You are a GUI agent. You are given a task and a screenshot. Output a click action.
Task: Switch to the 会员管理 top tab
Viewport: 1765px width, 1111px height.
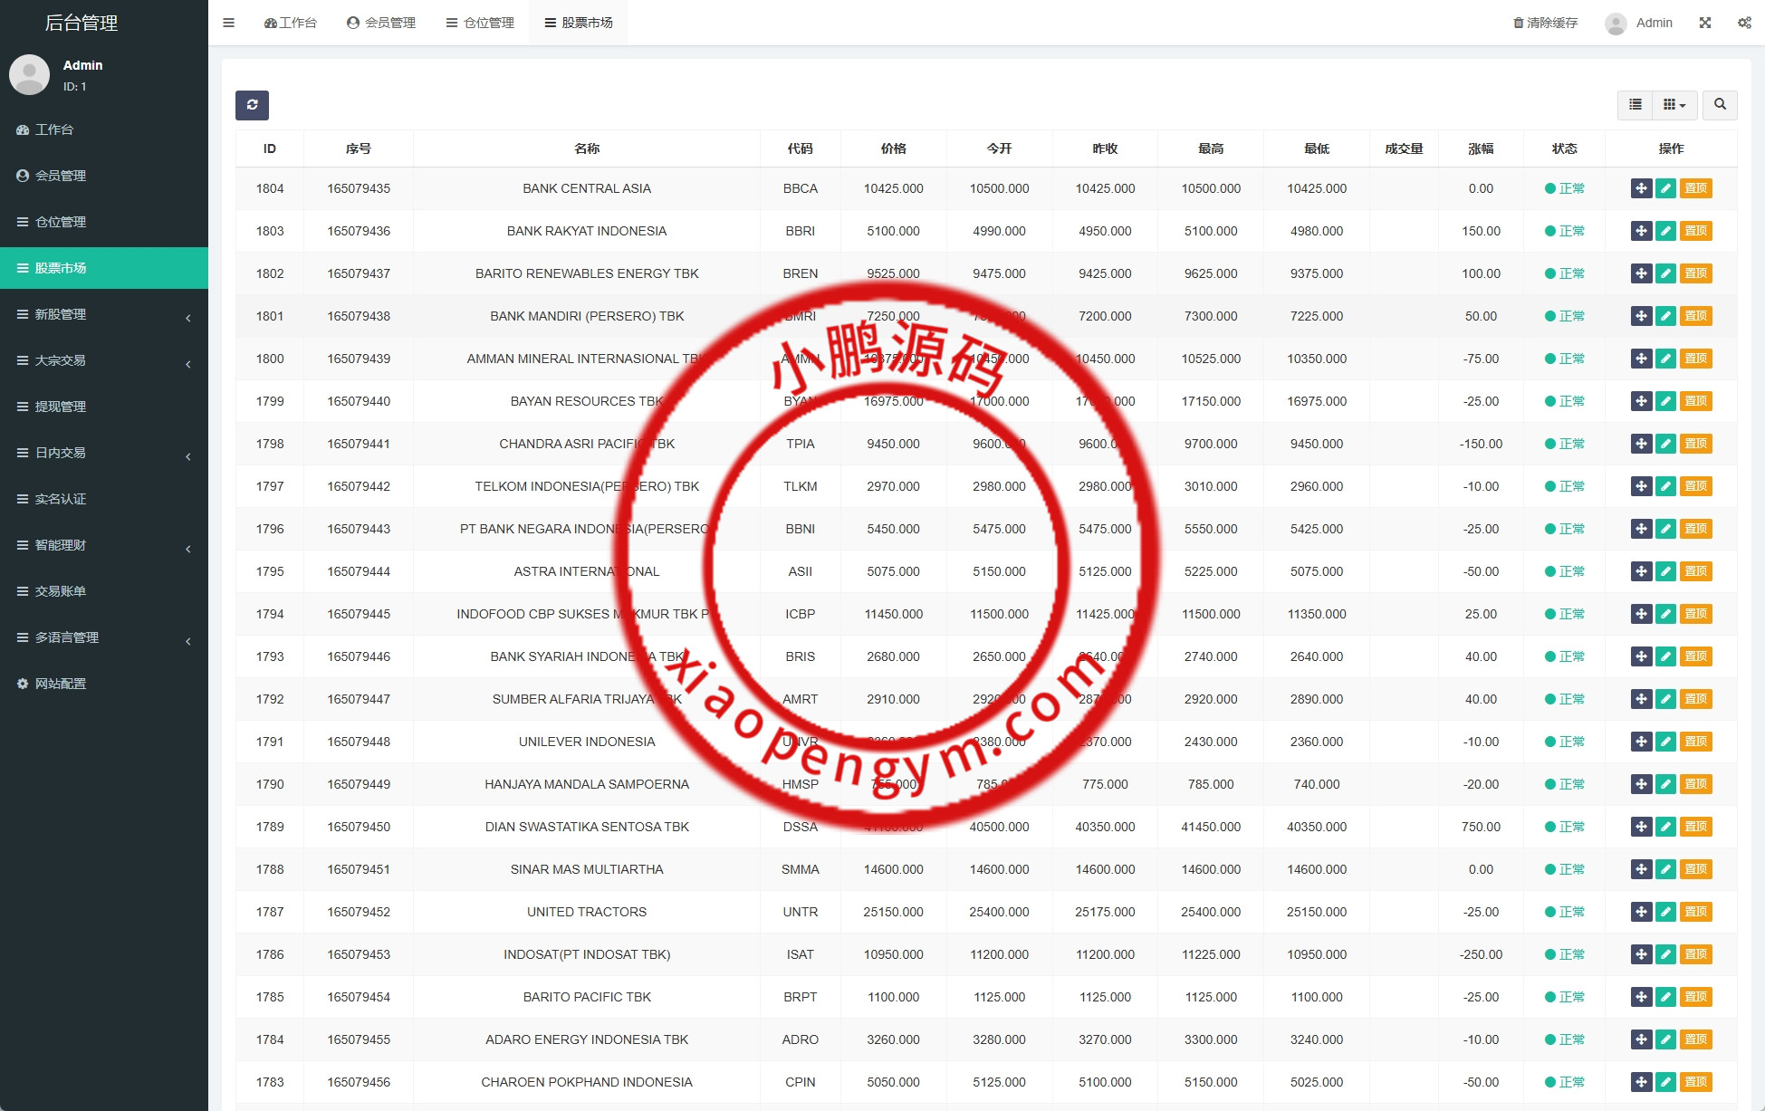[381, 23]
